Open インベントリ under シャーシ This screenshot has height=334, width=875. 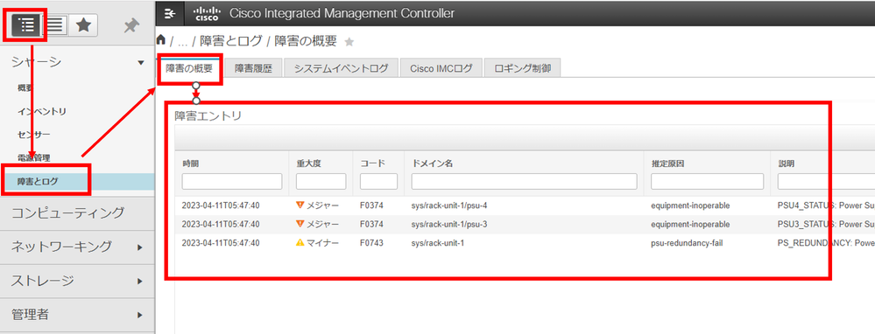[x=42, y=111]
